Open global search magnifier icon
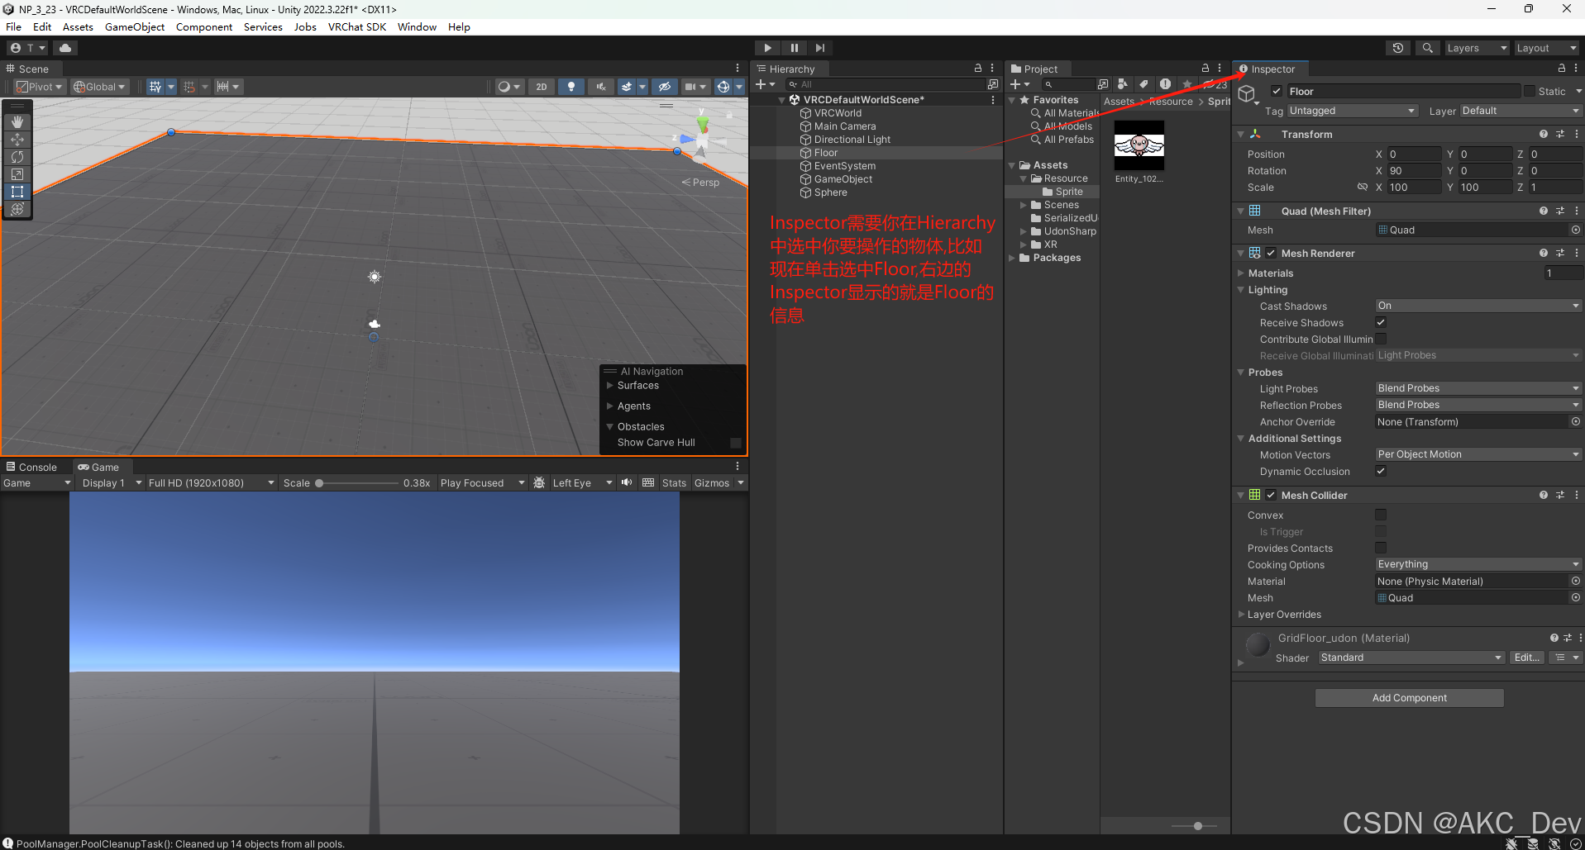The width and height of the screenshot is (1585, 850). click(1428, 48)
